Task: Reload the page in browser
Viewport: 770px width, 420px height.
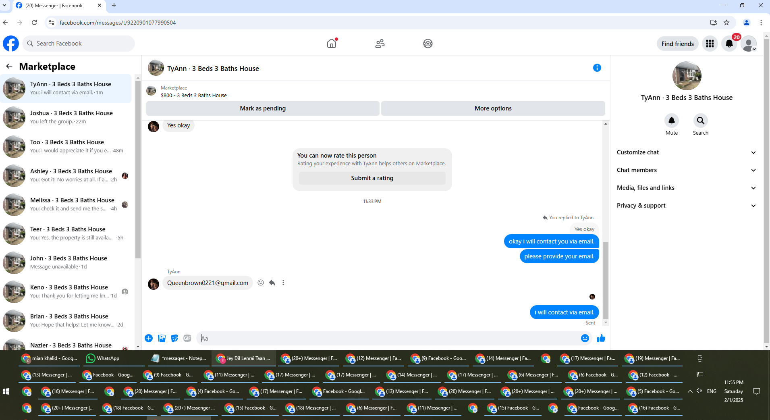Action: tap(34, 23)
